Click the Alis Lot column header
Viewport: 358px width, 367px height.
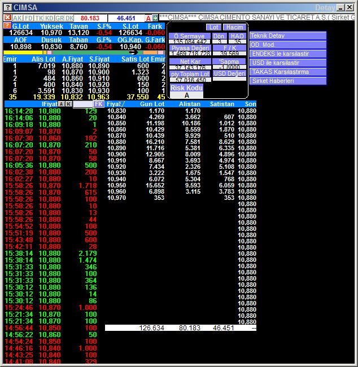tap(43, 59)
